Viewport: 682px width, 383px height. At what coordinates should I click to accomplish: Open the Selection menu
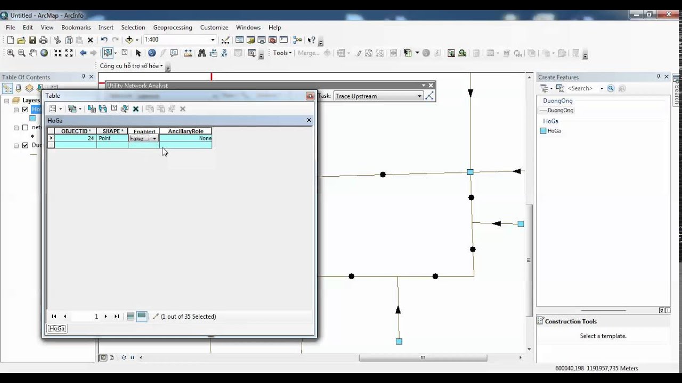[x=133, y=27]
